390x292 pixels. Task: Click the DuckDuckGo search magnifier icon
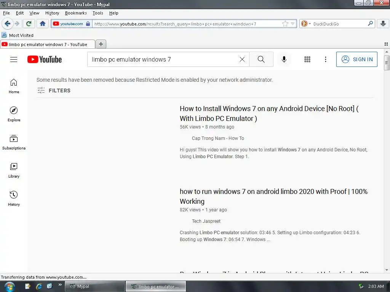[x=370, y=24]
